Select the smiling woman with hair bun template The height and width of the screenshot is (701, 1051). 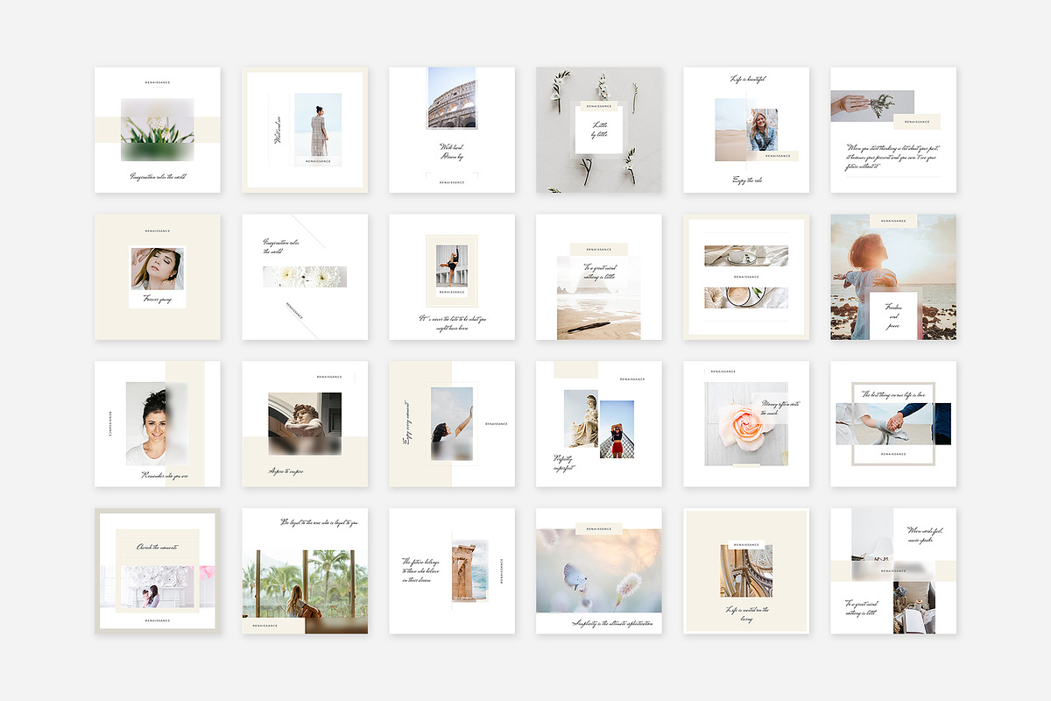[x=158, y=424]
